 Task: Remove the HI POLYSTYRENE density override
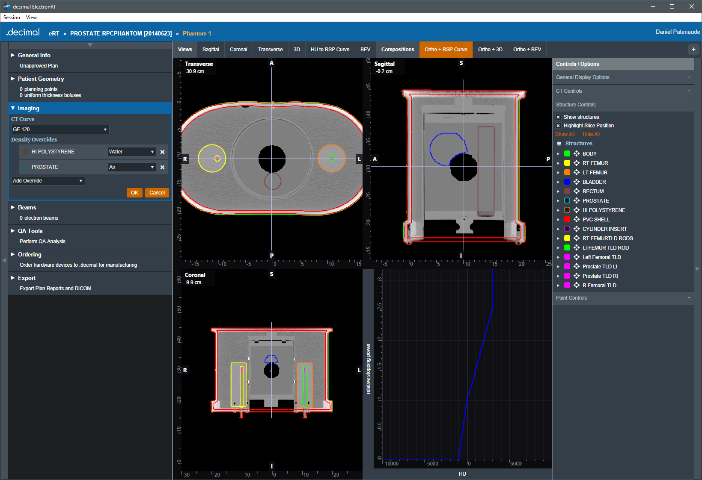click(x=162, y=152)
